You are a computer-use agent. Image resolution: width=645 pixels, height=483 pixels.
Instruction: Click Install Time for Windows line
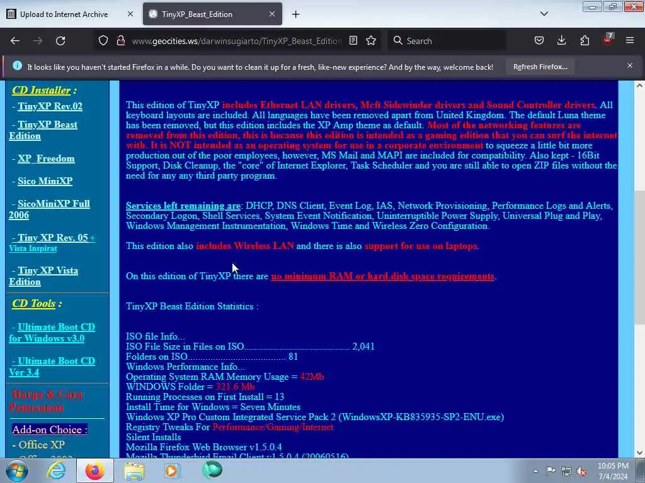213,407
